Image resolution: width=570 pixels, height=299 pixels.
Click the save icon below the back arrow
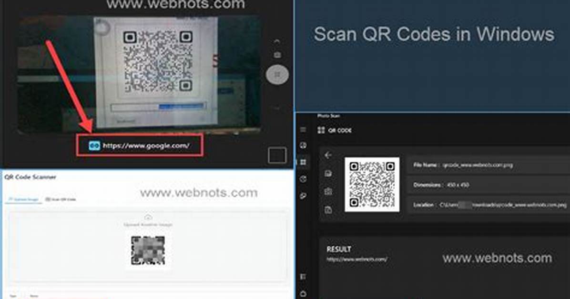tap(328, 174)
